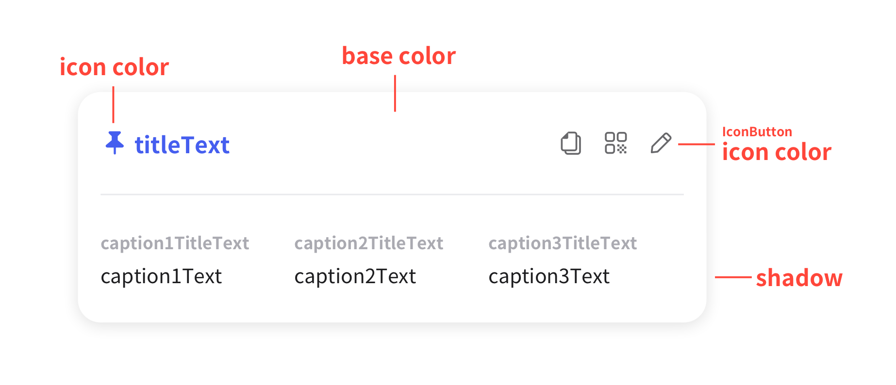This screenshot has width=896, height=385.
Task: Select the blue titleText heading
Action: (x=182, y=144)
